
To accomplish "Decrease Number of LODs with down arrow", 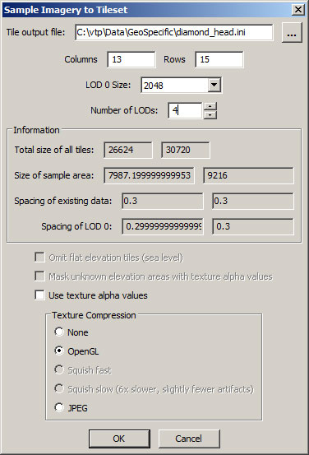I will coord(210,115).
